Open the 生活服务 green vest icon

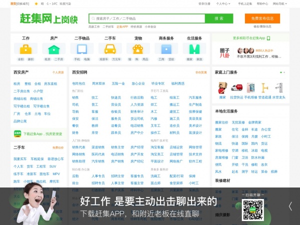tap(194, 49)
